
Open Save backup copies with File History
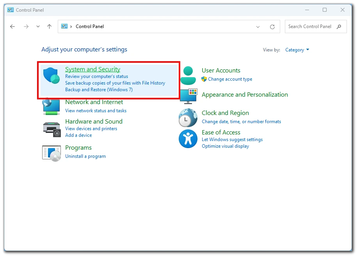[115, 83]
